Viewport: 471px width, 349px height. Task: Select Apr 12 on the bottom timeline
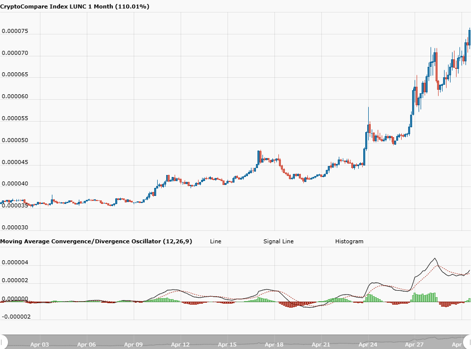tap(180, 345)
